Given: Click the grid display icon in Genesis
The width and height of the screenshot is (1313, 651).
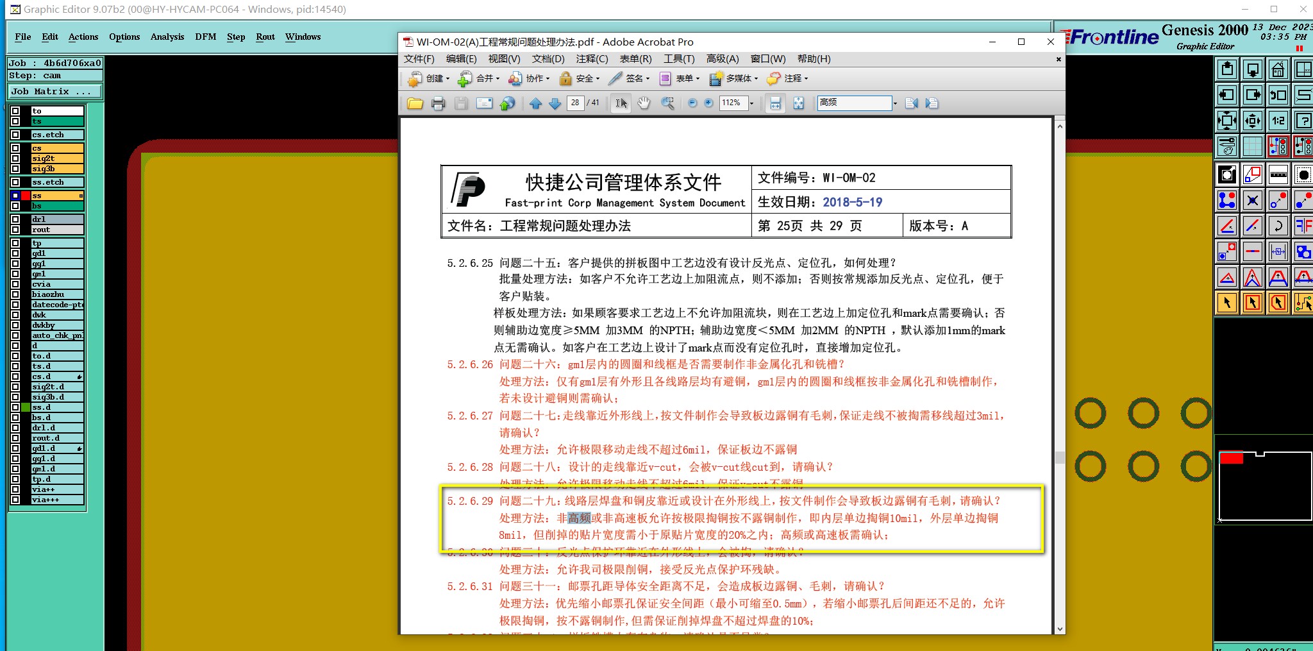Looking at the screenshot, I should 1252,146.
